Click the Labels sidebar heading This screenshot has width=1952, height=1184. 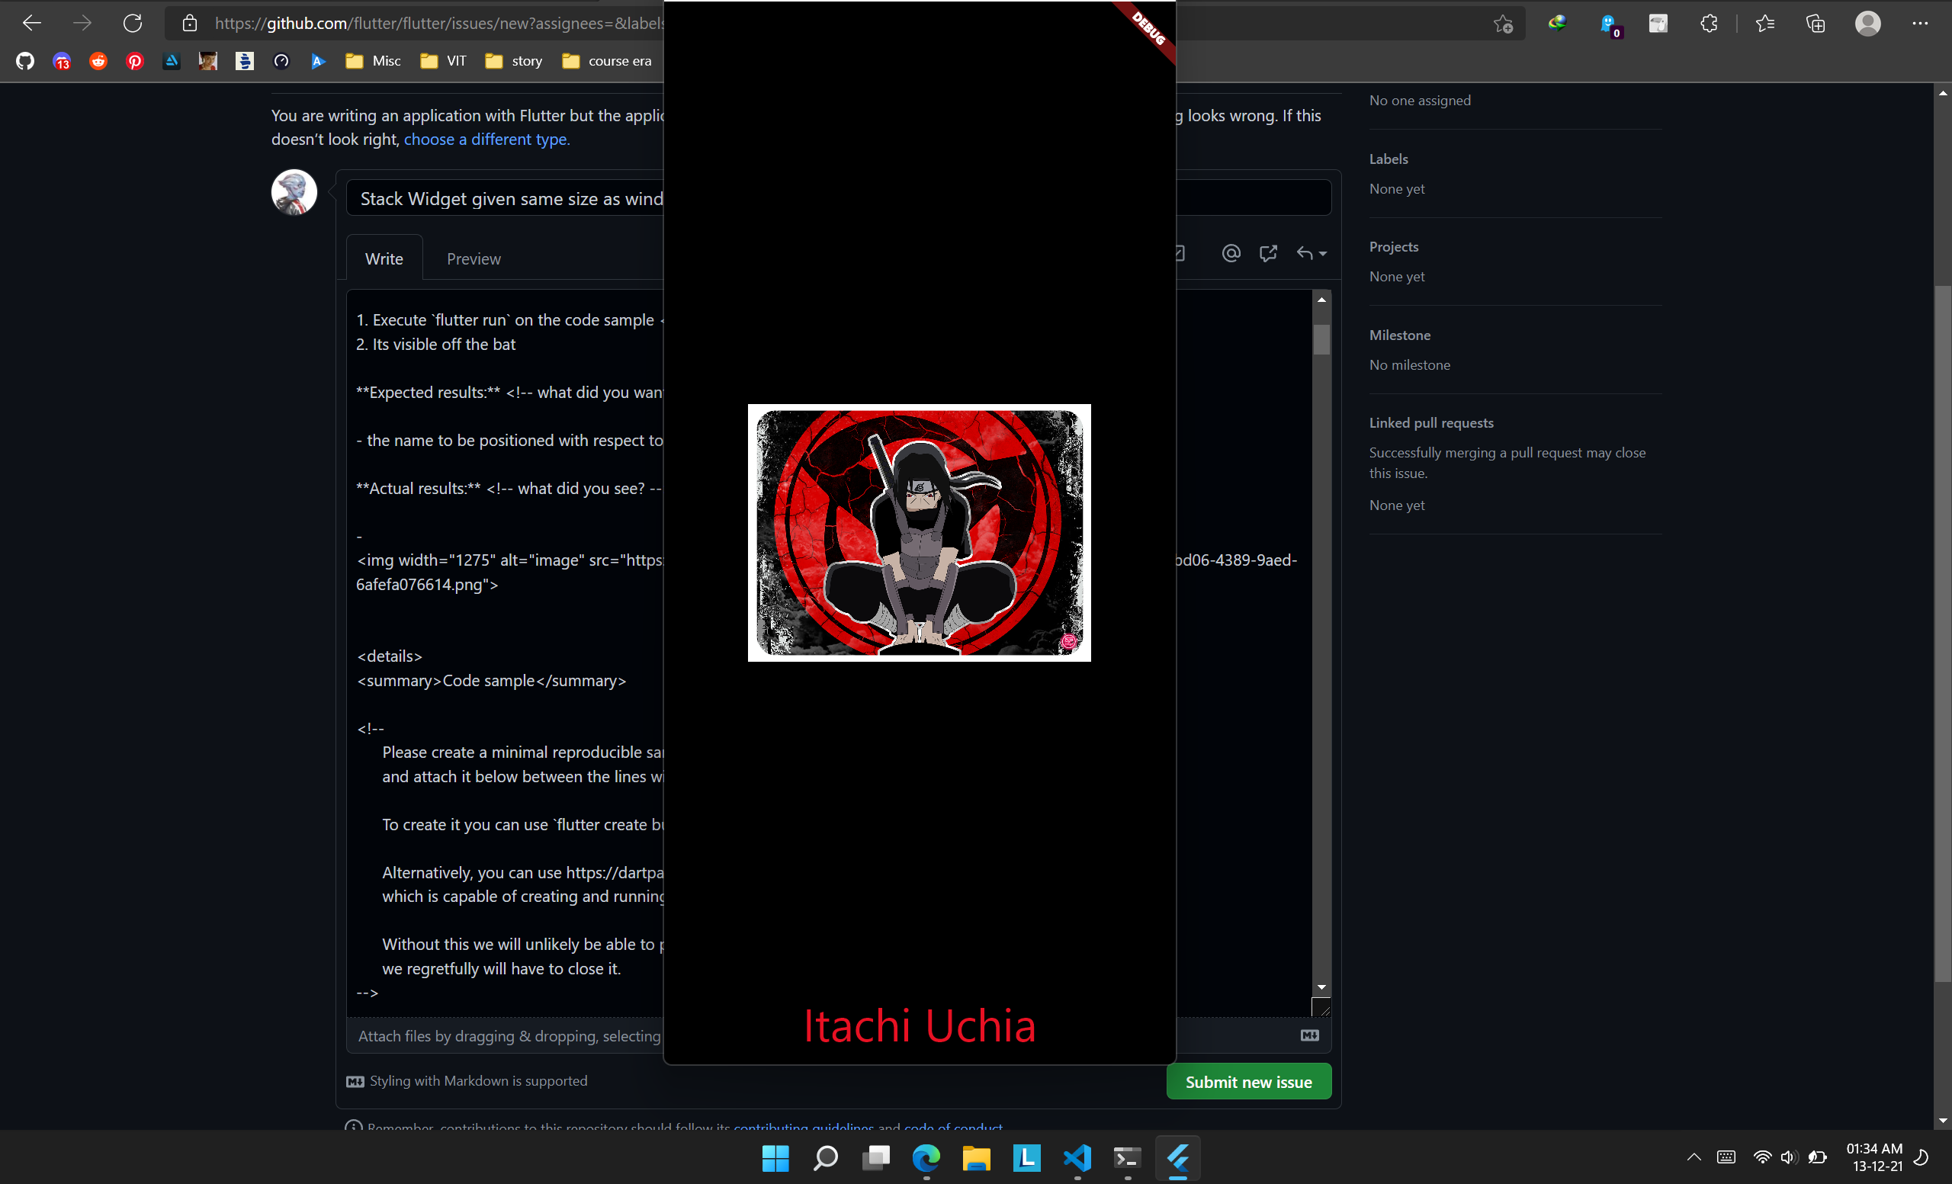click(1388, 159)
